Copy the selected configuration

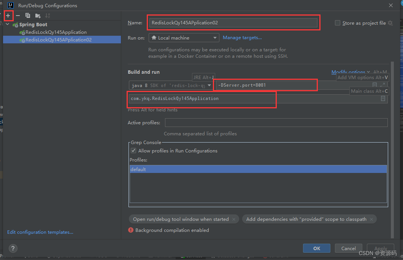[27, 16]
